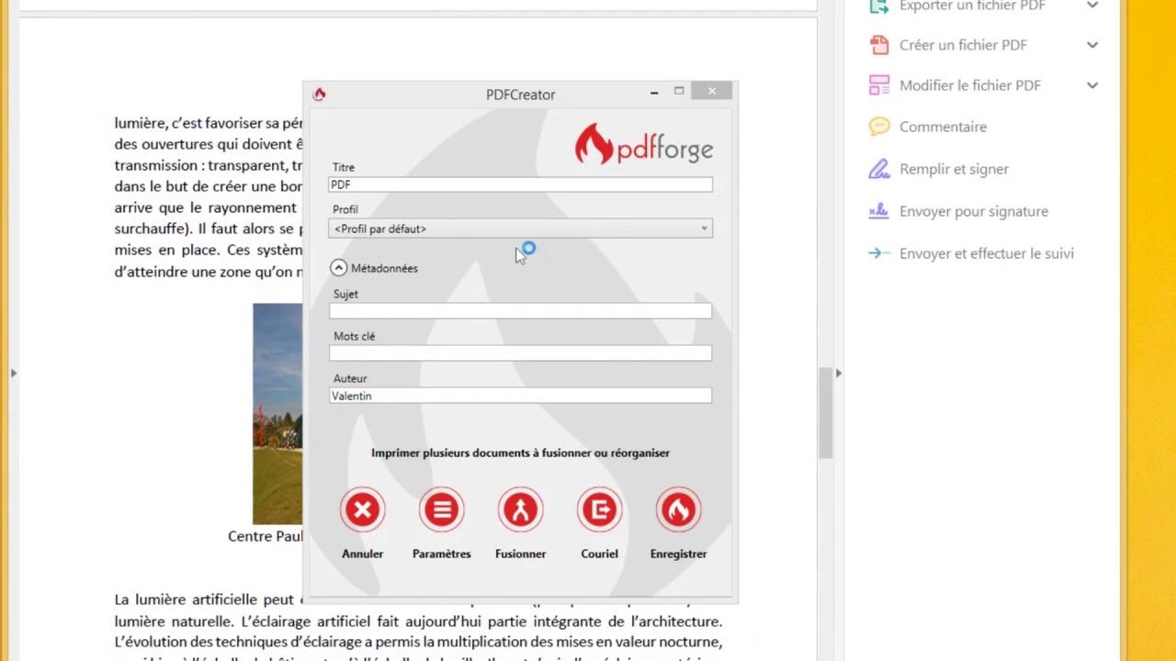Click the Mots clé input field
Image resolution: width=1176 pixels, height=661 pixels.
pos(520,353)
